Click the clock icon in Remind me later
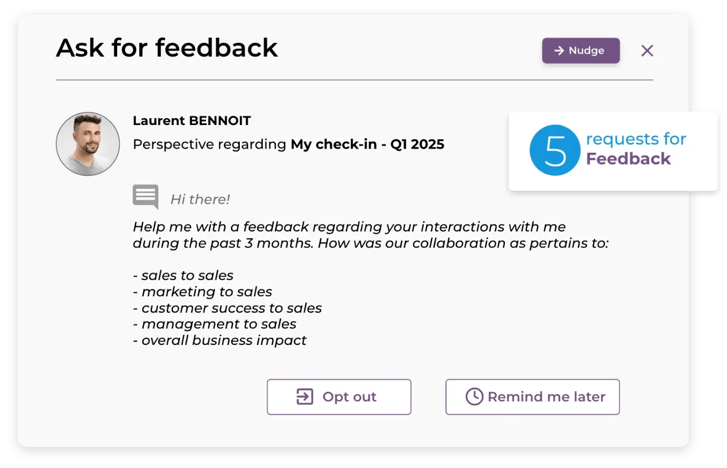727x468 pixels. click(473, 397)
